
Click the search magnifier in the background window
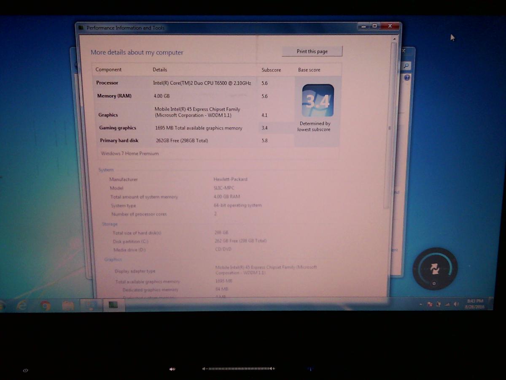click(406, 66)
